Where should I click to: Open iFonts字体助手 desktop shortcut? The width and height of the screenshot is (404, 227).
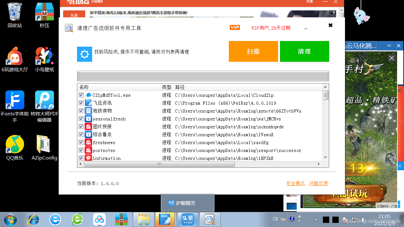click(15, 106)
